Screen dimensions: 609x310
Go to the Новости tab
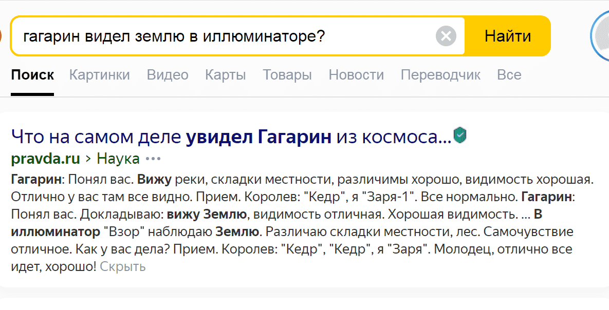(356, 75)
